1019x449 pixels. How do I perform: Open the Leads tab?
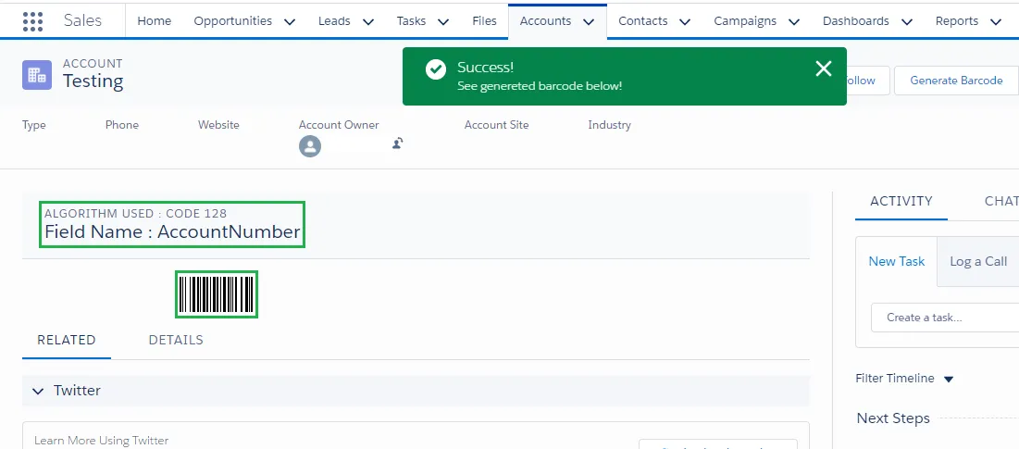[334, 20]
